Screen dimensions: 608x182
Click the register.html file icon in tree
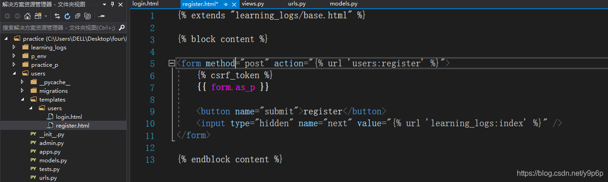point(50,125)
